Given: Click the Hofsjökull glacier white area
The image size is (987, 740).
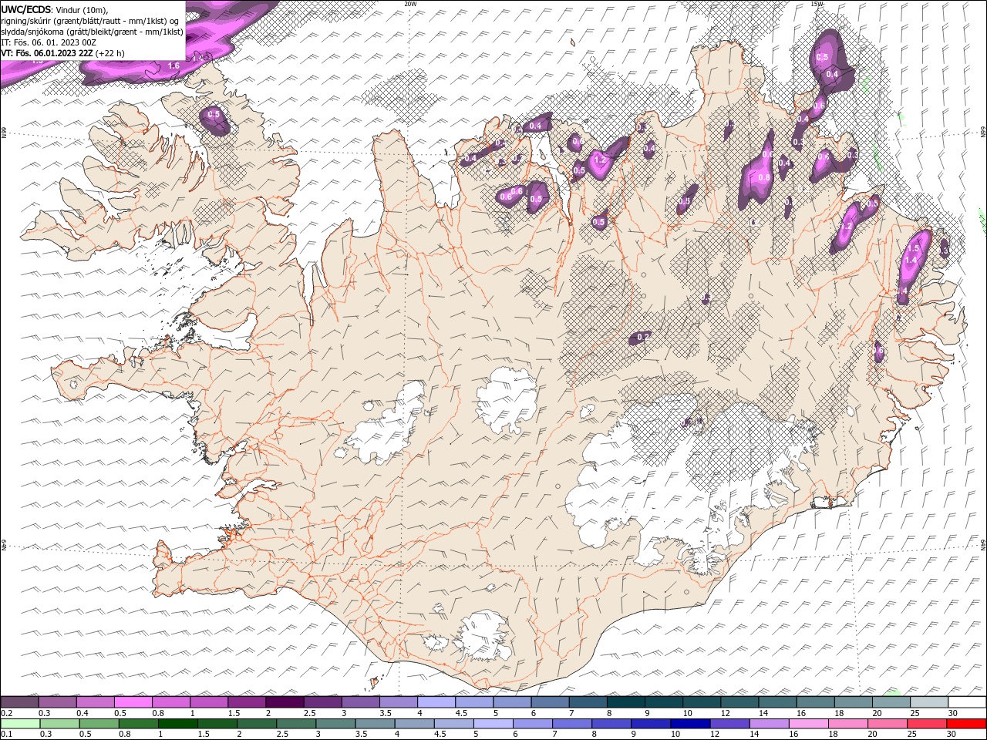Looking at the screenshot, I should pyautogui.click(x=507, y=401).
